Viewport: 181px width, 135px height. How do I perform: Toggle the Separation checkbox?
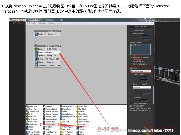click(x=131, y=98)
